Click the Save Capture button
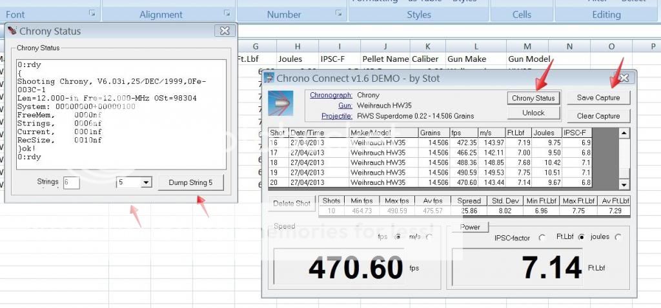This screenshot has width=661, height=308. 598,97
